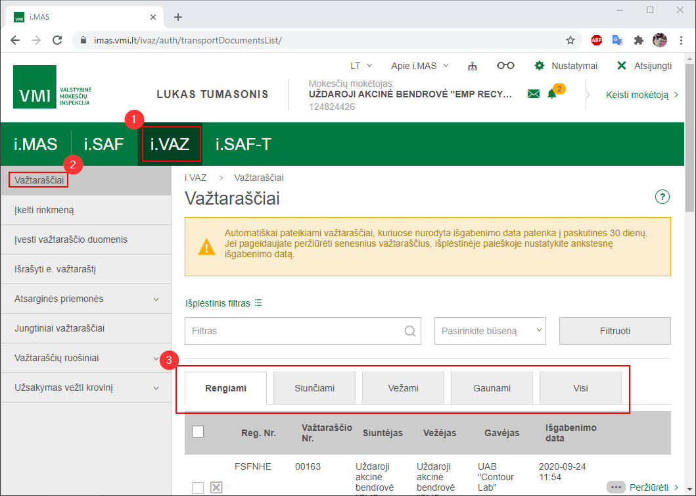Select the i.SAF-T main menu item
This screenshot has height=496, width=696.
(x=243, y=144)
